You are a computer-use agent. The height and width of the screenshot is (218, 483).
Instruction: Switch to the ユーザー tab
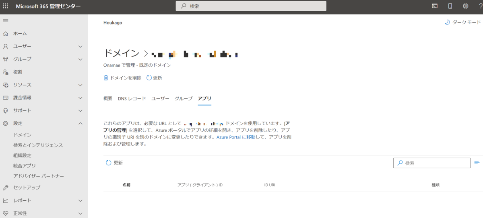tap(160, 98)
